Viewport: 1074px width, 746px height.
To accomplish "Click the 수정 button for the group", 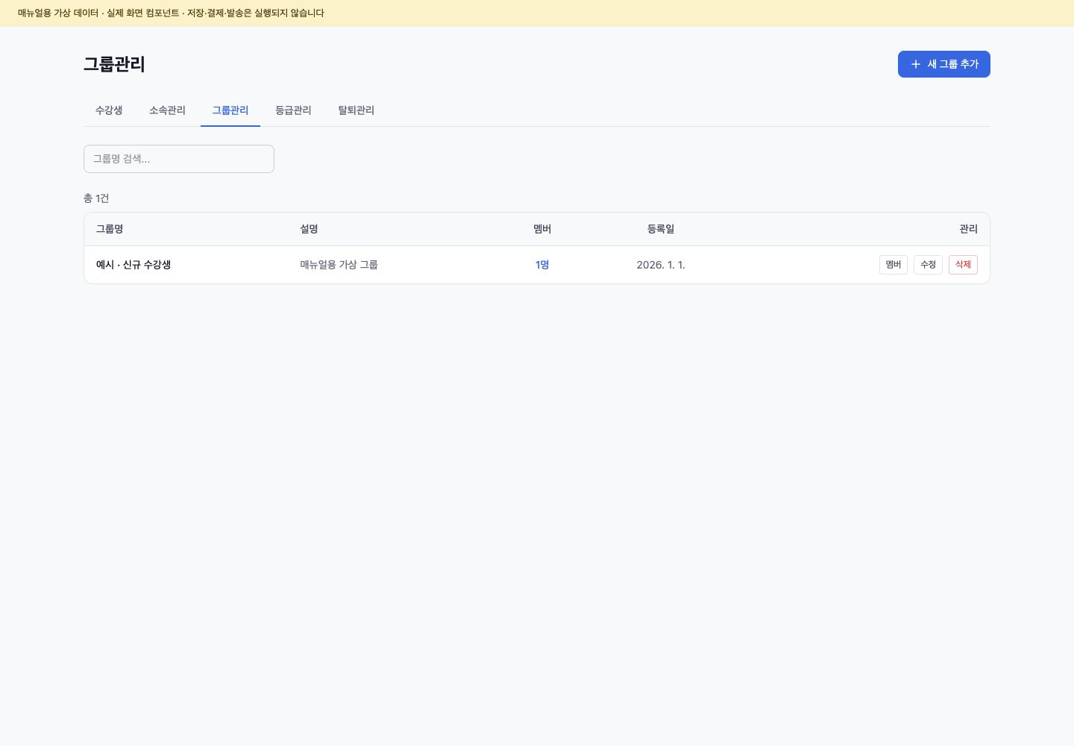I will 928,265.
